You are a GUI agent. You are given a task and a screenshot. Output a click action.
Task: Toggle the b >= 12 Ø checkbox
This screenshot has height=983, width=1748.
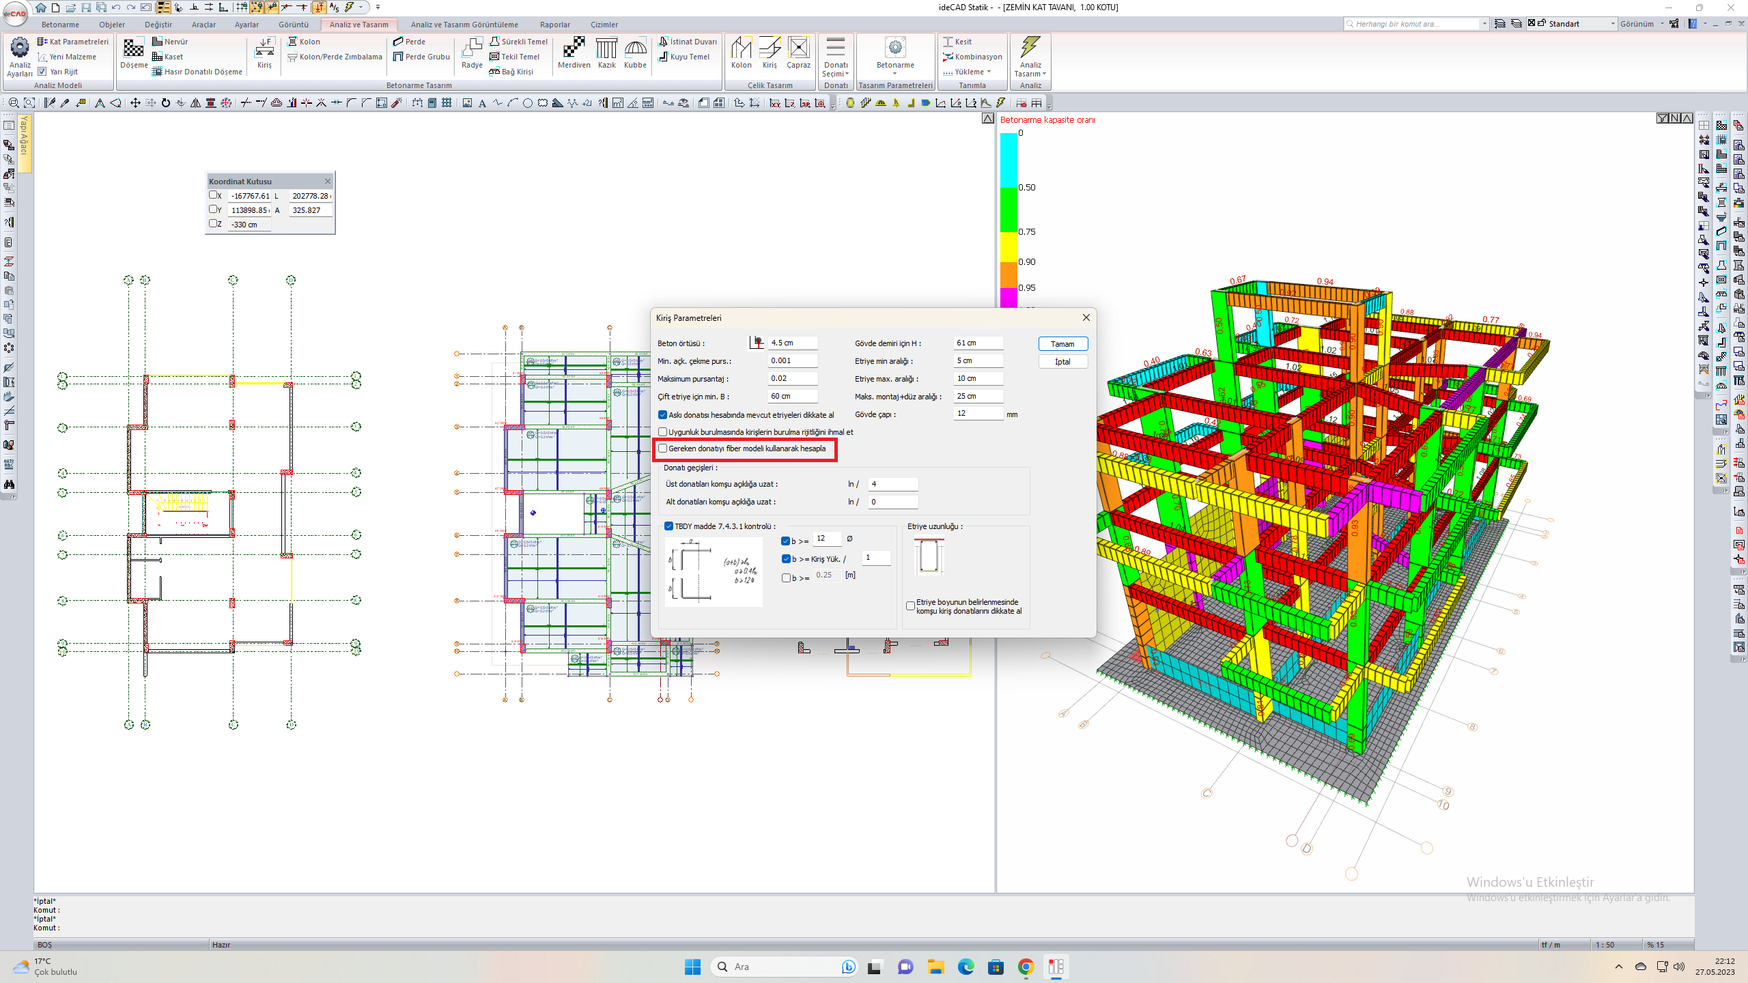click(x=786, y=541)
